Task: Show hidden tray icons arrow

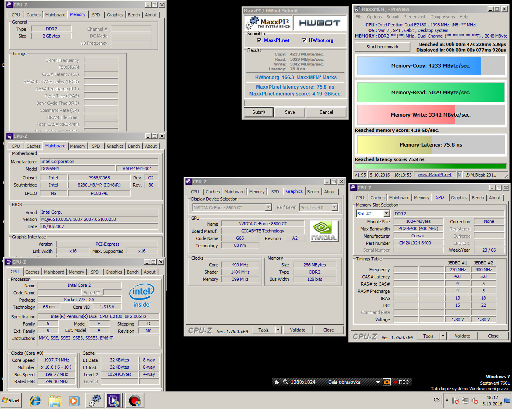Action: (447, 401)
